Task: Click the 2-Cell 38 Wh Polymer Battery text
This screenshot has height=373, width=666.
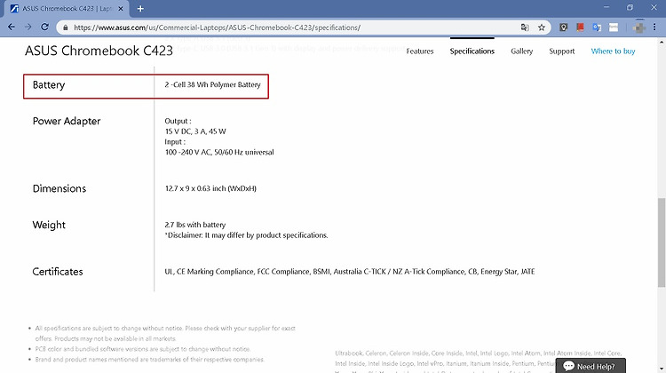Action: pos(212,84)
